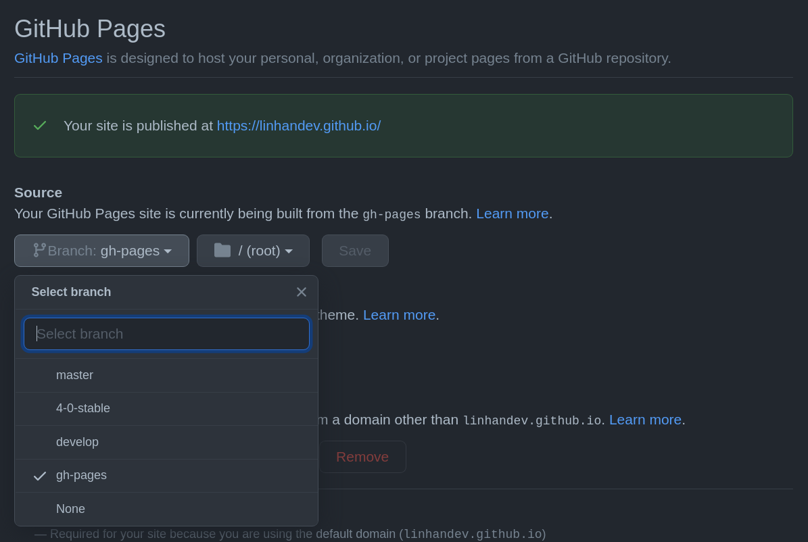
Task: Select the 4-0-stable branch
Action: coord(83,408)
